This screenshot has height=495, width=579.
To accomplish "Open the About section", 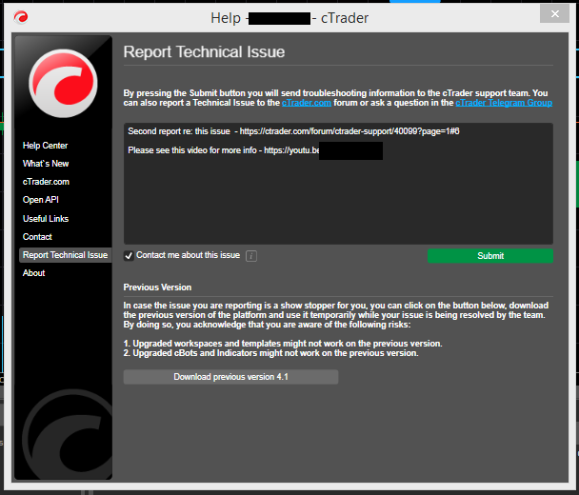I will pyautogui.click(x=33, y=273).
